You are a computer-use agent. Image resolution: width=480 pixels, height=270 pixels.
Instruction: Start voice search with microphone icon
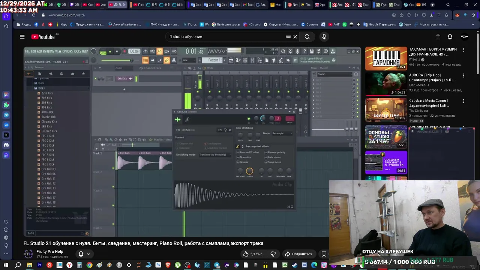(324, 37)
